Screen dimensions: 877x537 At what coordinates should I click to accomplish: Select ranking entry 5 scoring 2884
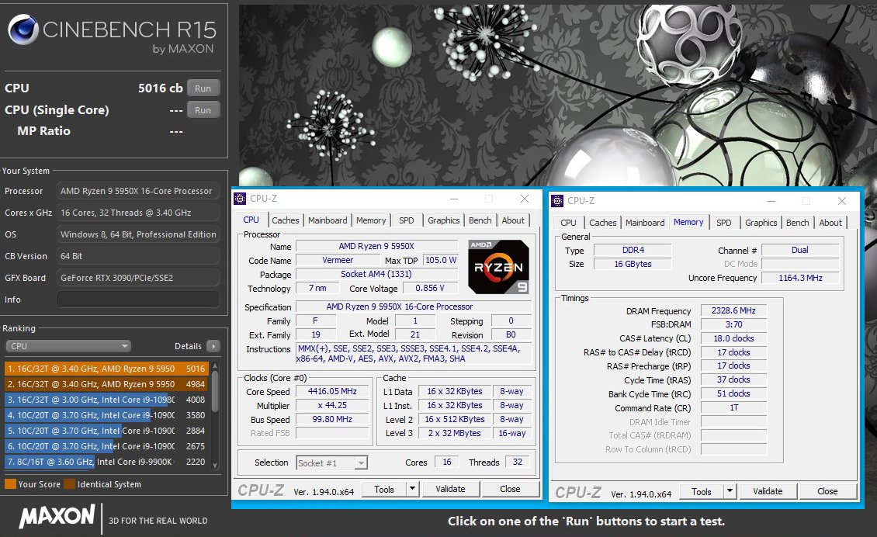pos(106,431)
